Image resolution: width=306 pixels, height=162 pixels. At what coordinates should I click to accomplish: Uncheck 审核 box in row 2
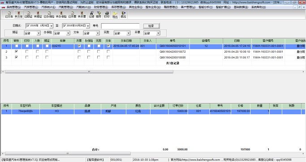(x=17, y=51)
